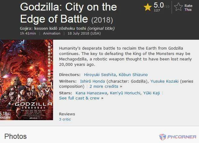This screenshot has height=143, width=199.
Task: Click the Photos section heading
Action: [x=15, y=136]
